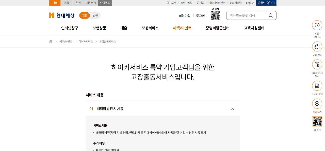The width and height of the screenshot is (325, 151).
Task: Open the 공시실 link
Action: pyautogui.click(x=201, y=3)
